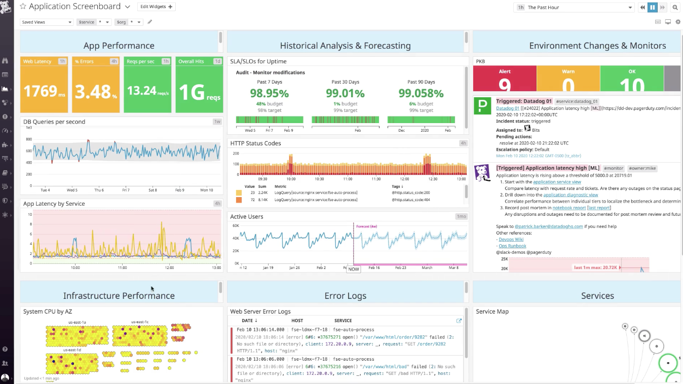Open the user account avatar

pyautogui.click(x=5, y=377)
